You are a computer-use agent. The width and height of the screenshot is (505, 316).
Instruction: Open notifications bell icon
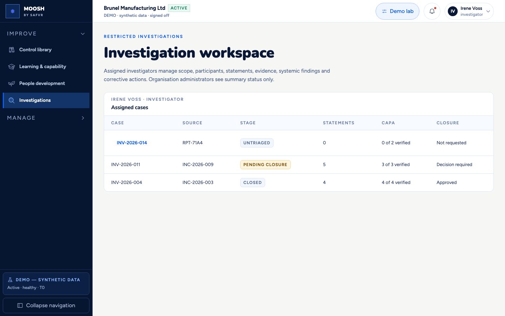click(432, 11)
